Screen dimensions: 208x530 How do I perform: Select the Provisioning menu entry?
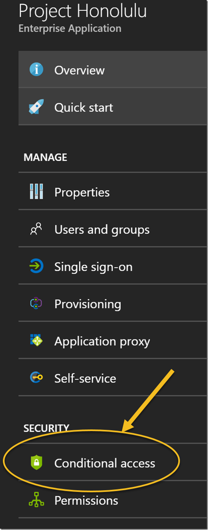point(88,304)
